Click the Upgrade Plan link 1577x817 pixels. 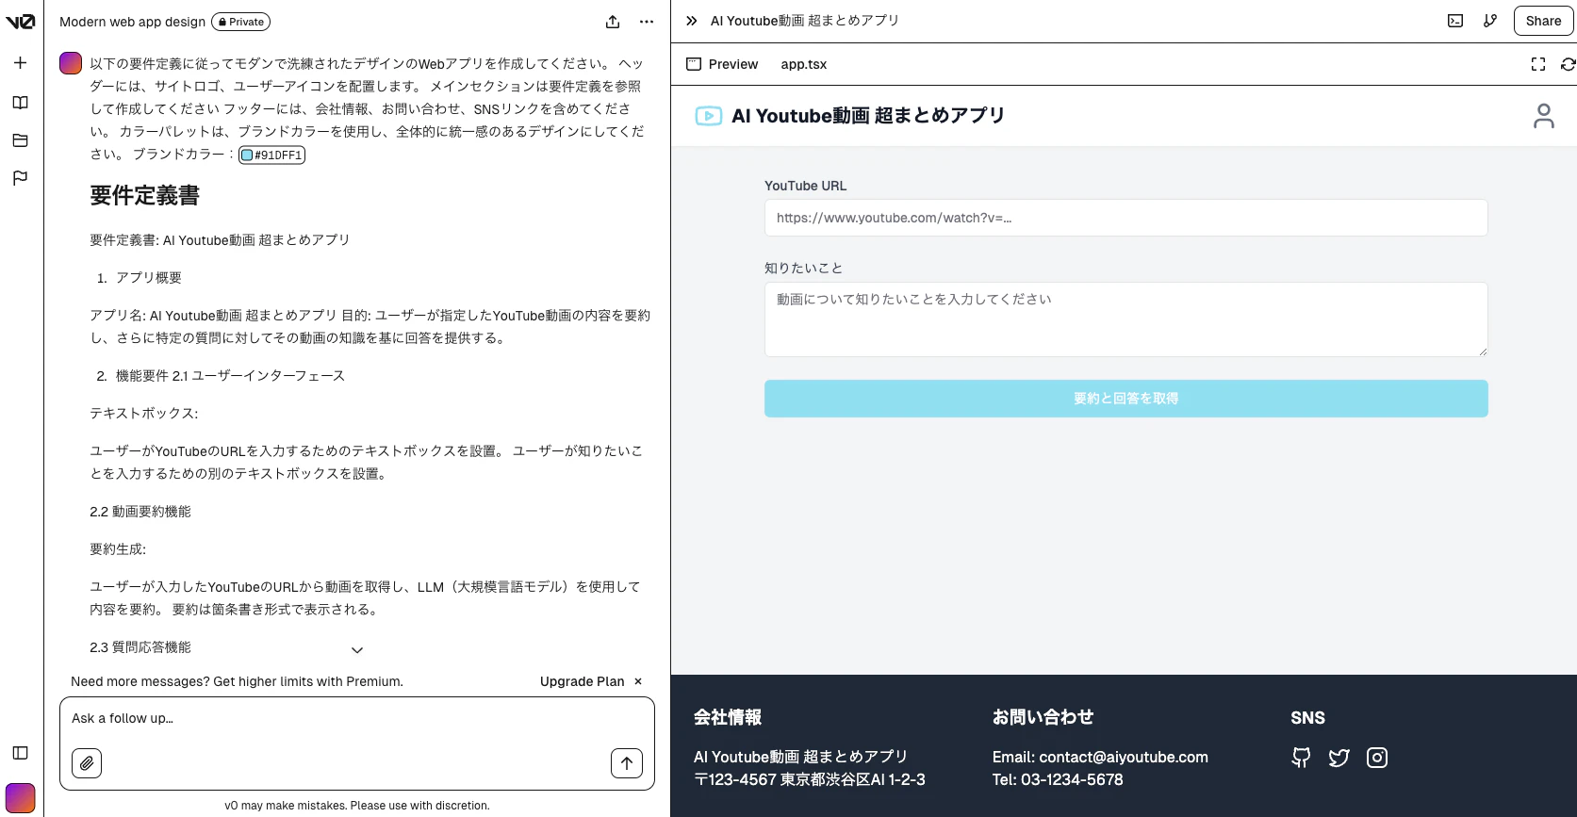point(582,681)
